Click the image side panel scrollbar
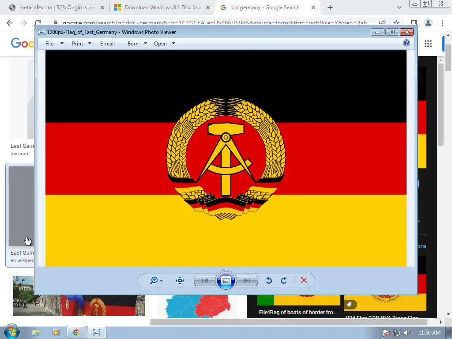The width and height of the screenshot is (452, 339). [x=441, y=104]
